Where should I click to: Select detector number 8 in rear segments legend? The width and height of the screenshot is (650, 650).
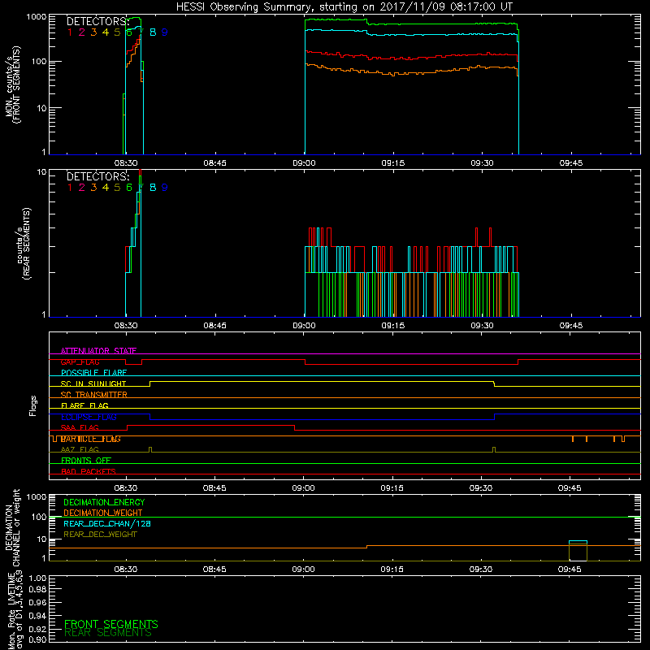tap(153, 188)
